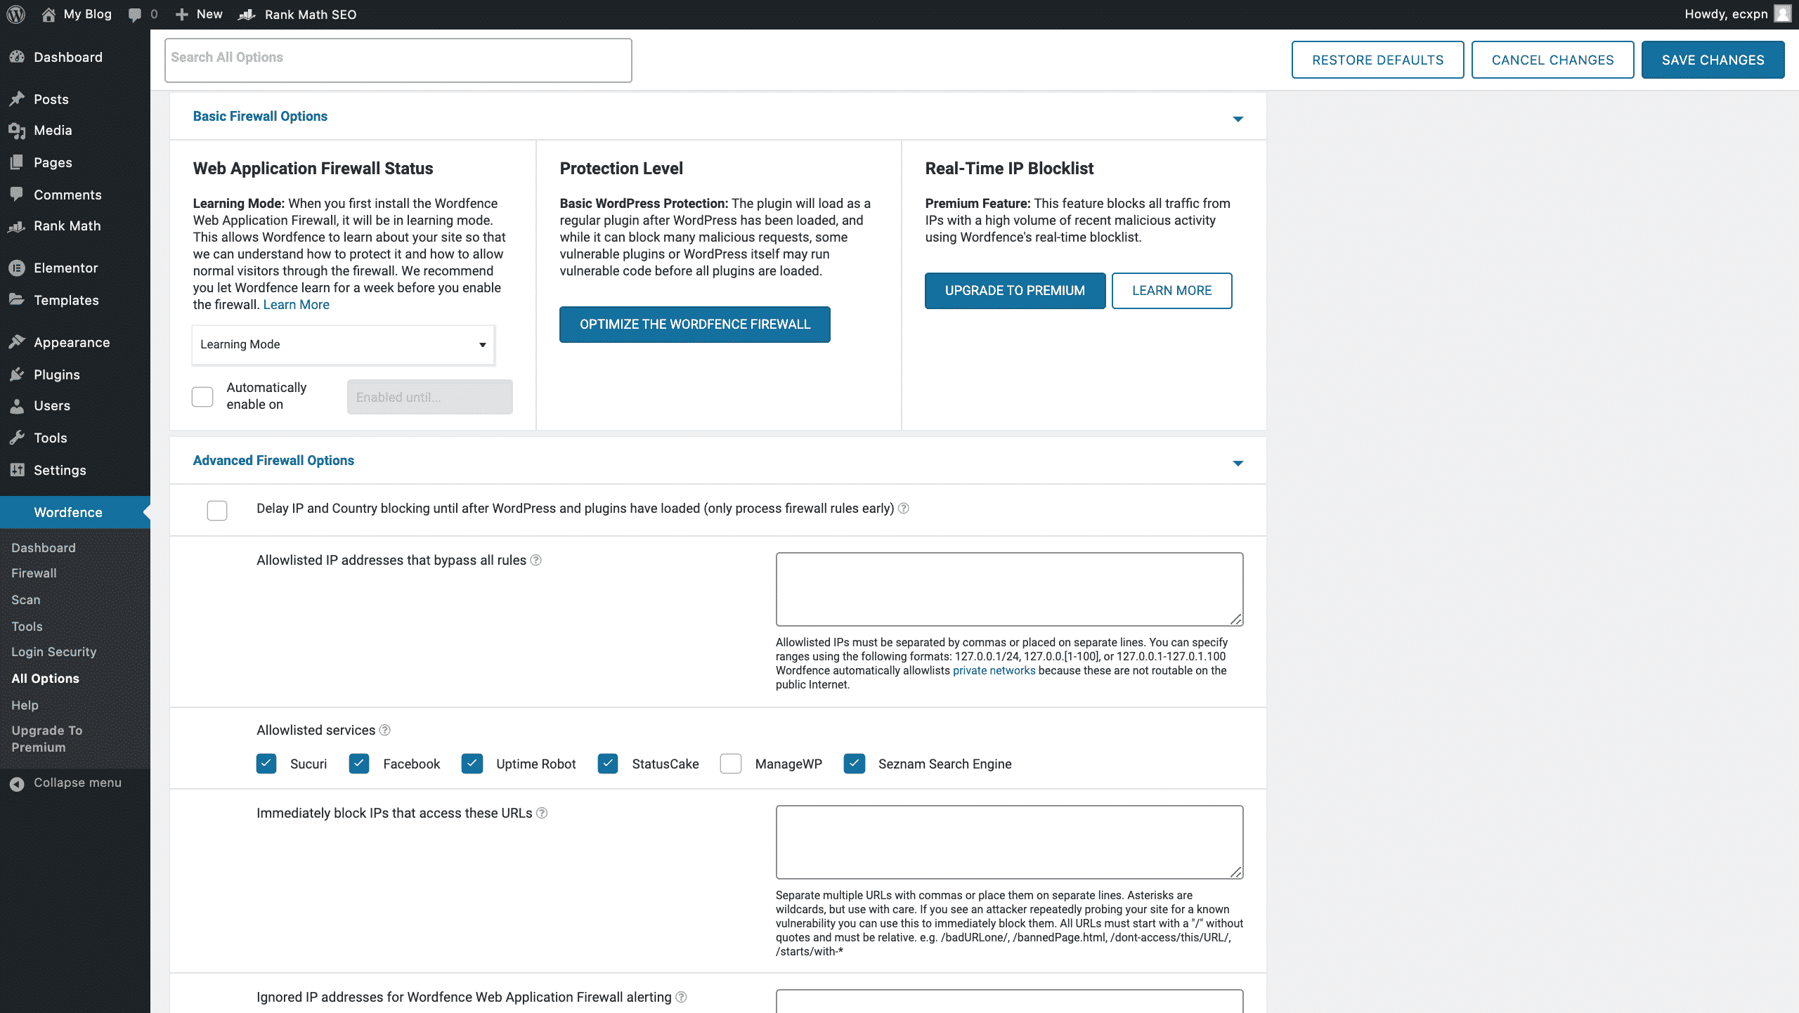
Task: Click Optimize the Wordfence Firewall button
Action: pos(695,325)
